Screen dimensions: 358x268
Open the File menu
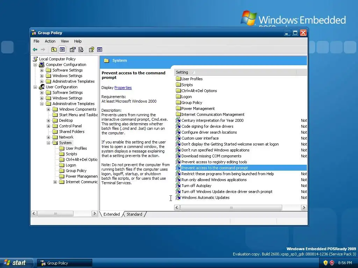[36, 41]
